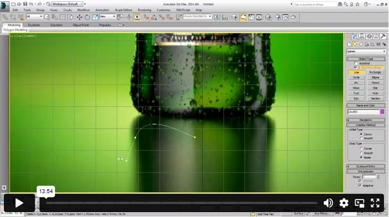Viewport: 389px width, 217px height.
Task: Click the Save File floppy icon
Action: click(25, 4)
